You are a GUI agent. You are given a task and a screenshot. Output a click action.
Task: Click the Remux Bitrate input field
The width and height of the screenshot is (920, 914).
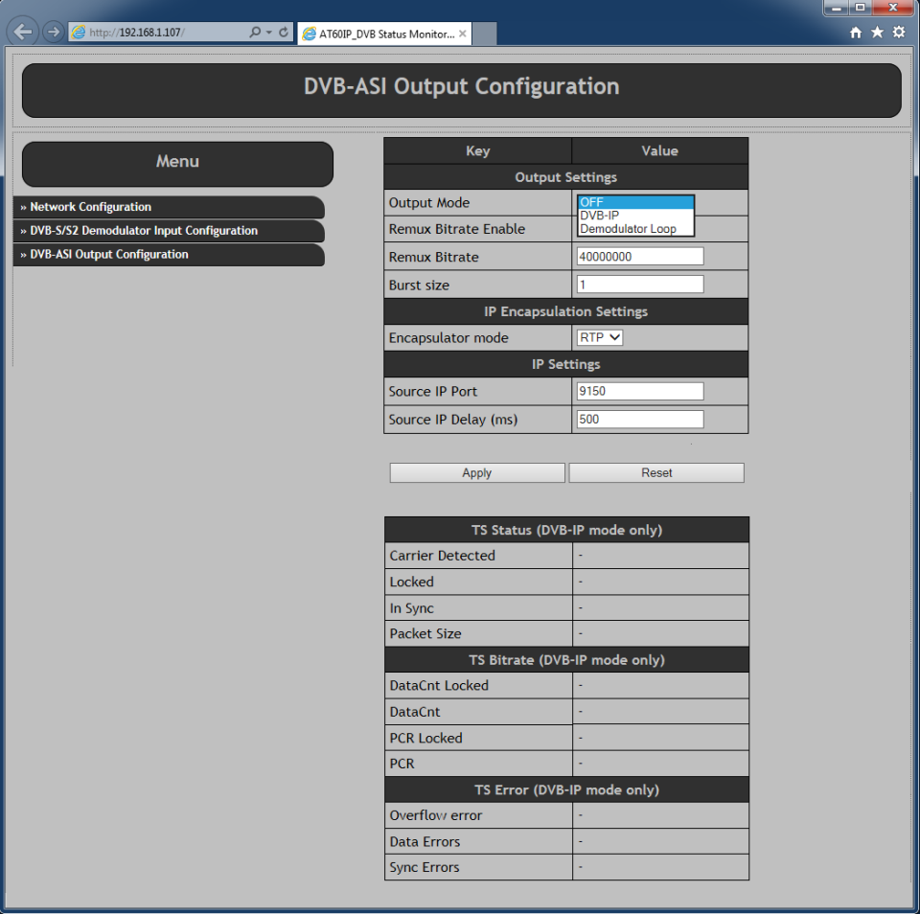(640, 257)
